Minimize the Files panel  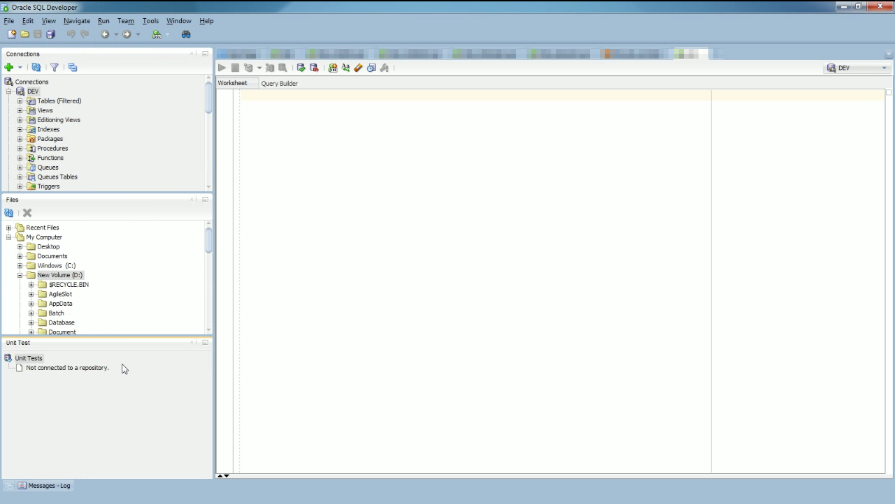[205, 200]
